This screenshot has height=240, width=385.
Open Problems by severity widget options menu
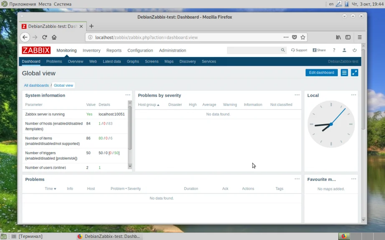(297, 95)
